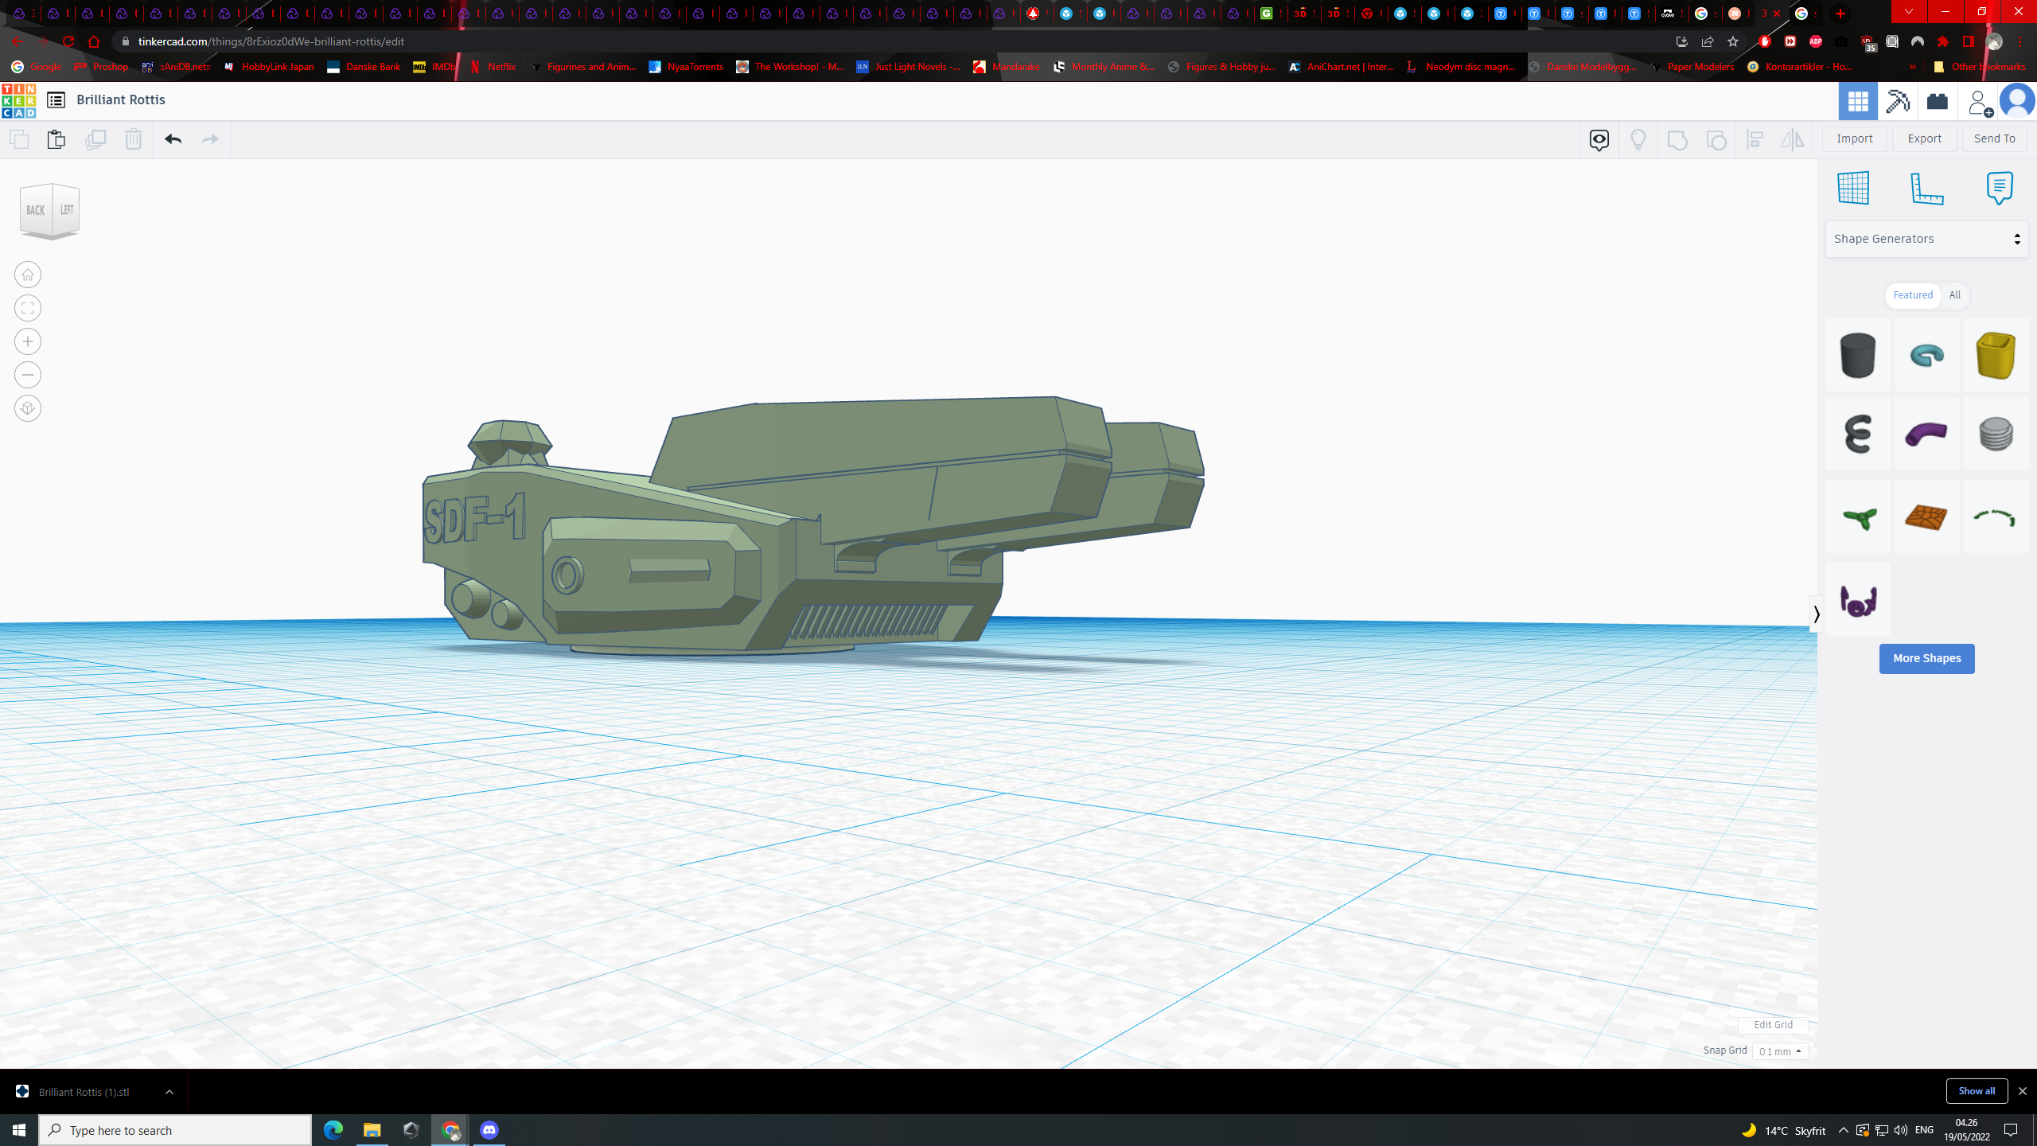Open the browser tab search dropdown
The height and width of the screenshot is (1146, 2037).
point(1908,13)
